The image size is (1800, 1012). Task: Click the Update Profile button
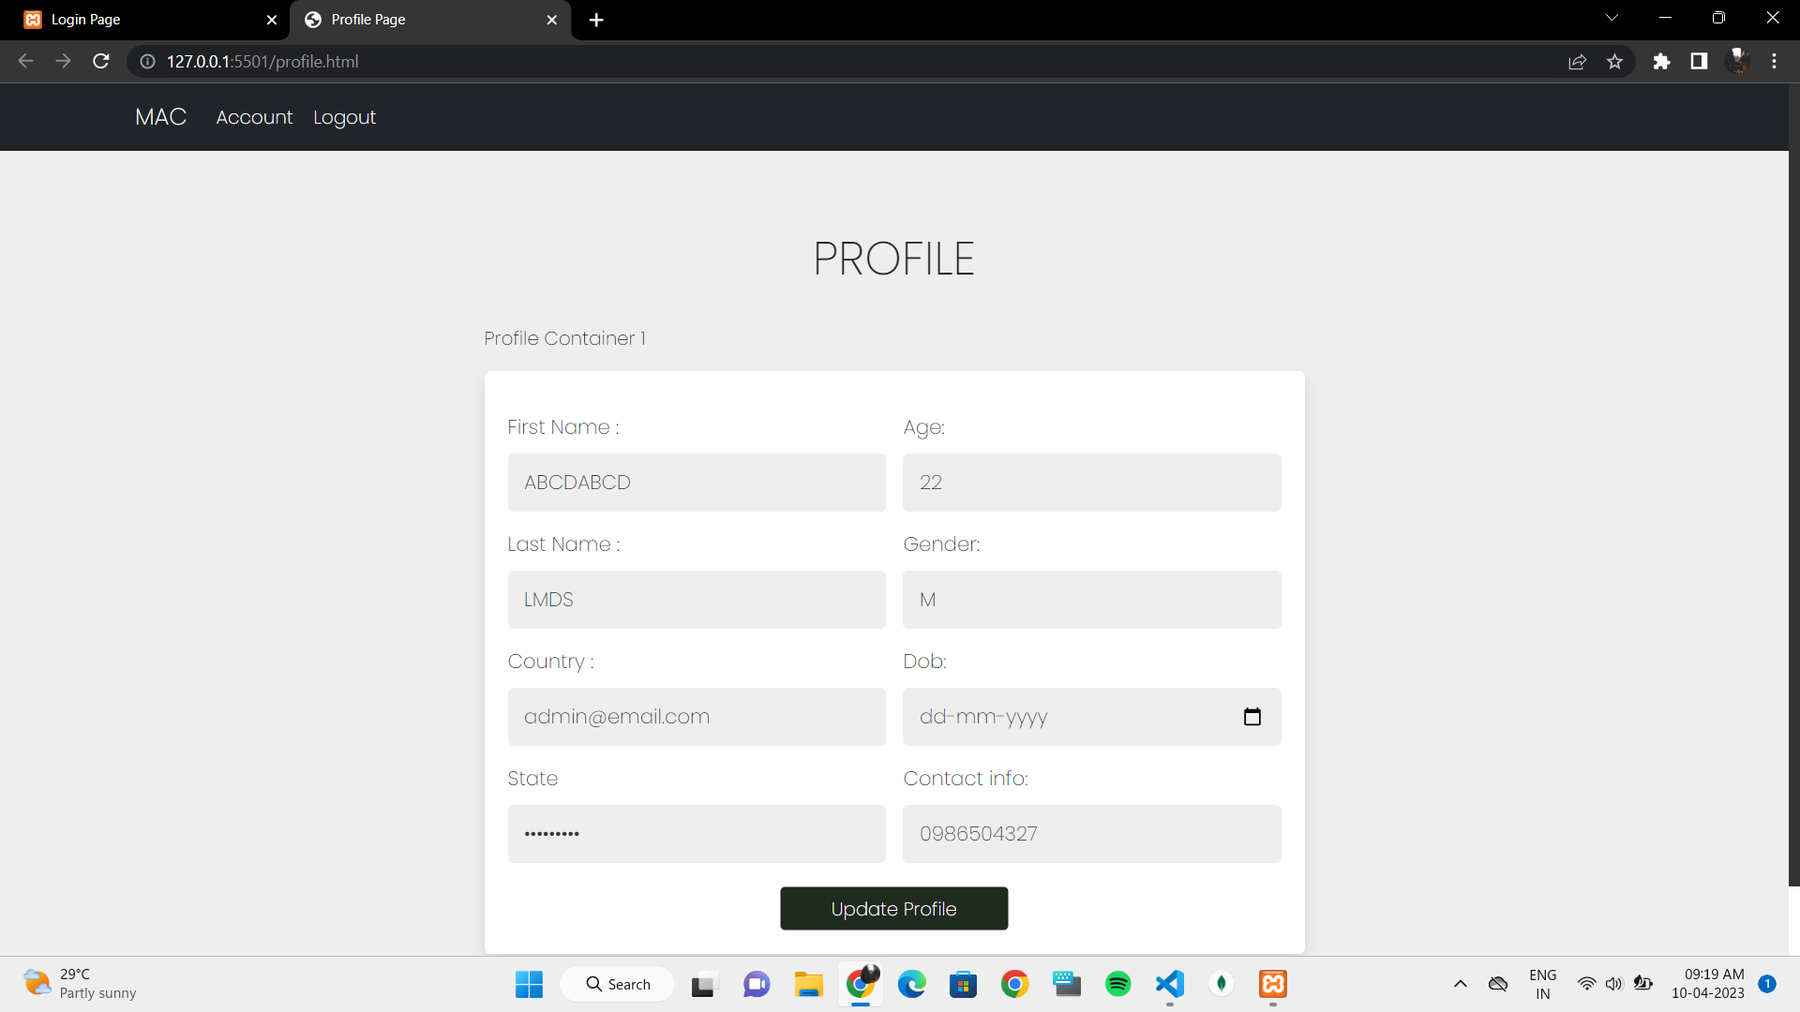pyautogui.click(x=893, y=908)
